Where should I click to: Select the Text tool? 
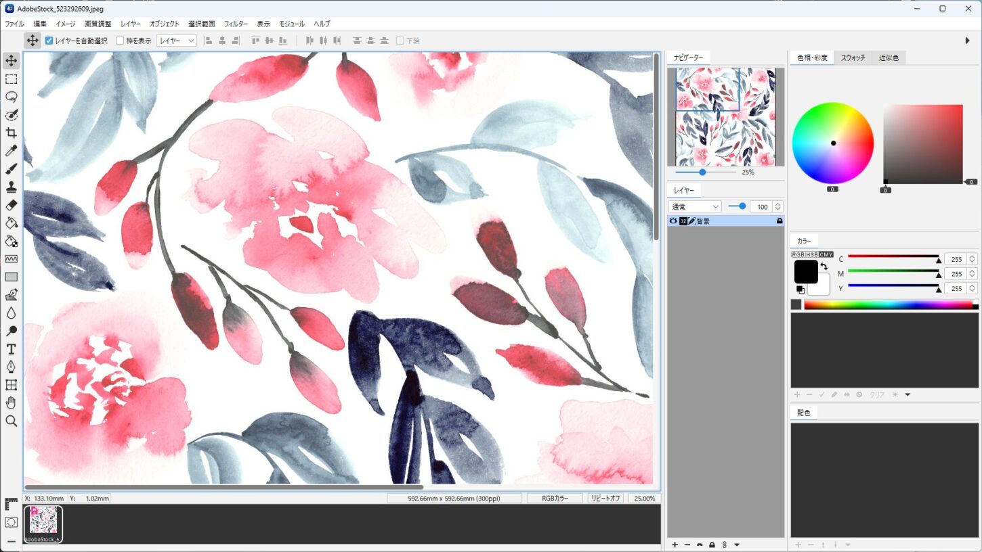(x=12, y=349)
